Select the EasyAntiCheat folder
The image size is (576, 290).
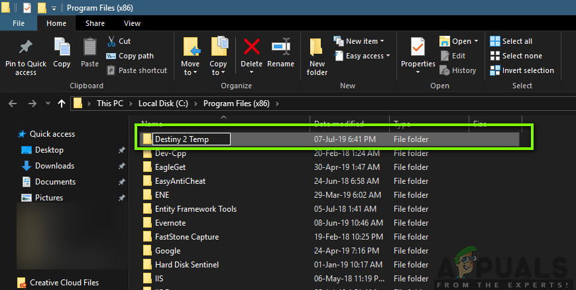[180, 181]
